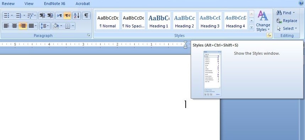Click the Decrease Indent icon

[42, 16]
